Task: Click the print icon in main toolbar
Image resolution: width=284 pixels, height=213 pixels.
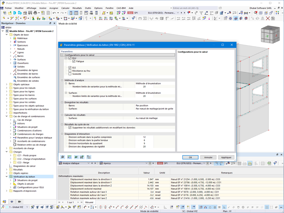Action: tap(35, 13)
